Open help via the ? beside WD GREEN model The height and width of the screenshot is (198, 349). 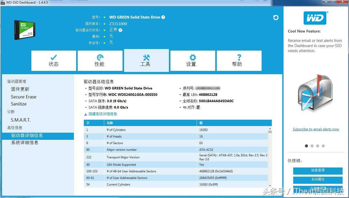pyautogui.click(x=163, y=17)
